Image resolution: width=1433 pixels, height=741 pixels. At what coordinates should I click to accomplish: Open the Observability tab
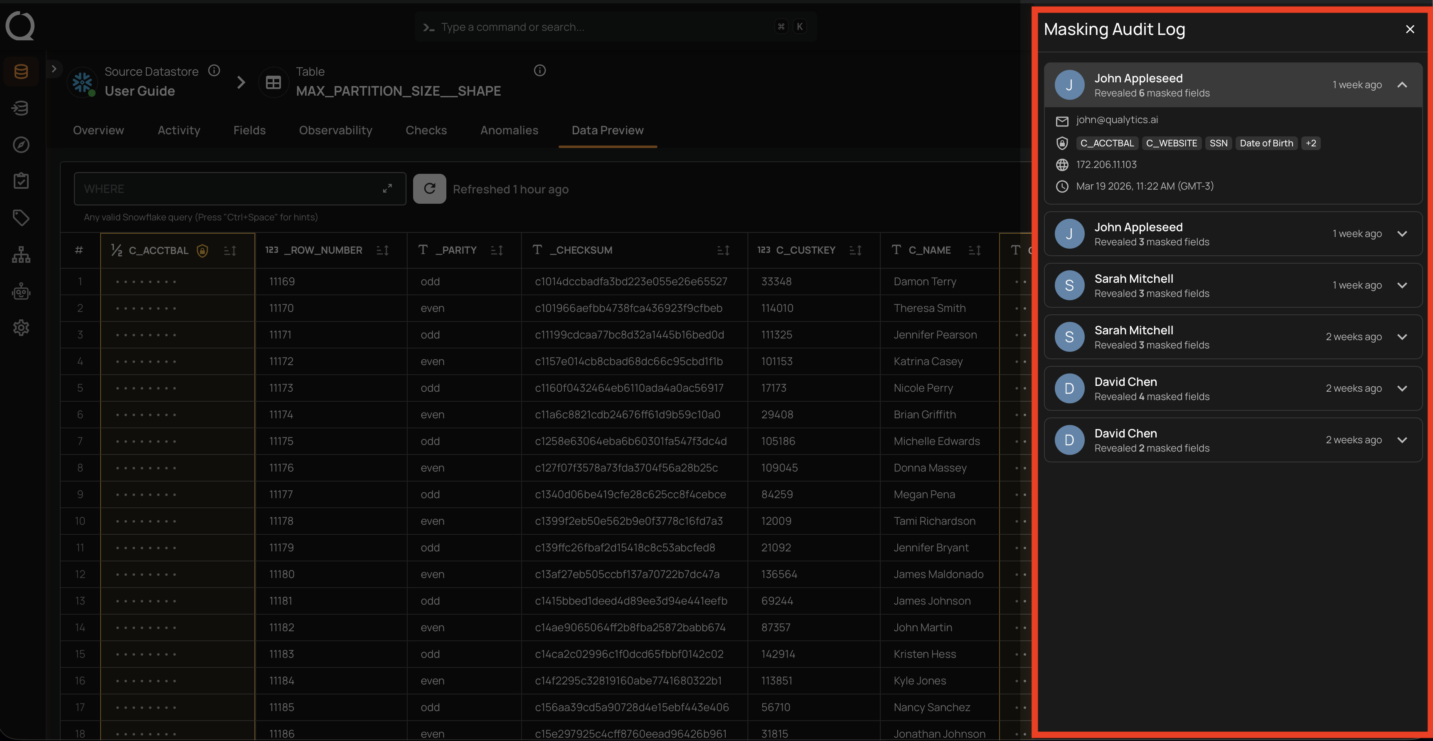(335, 130)
